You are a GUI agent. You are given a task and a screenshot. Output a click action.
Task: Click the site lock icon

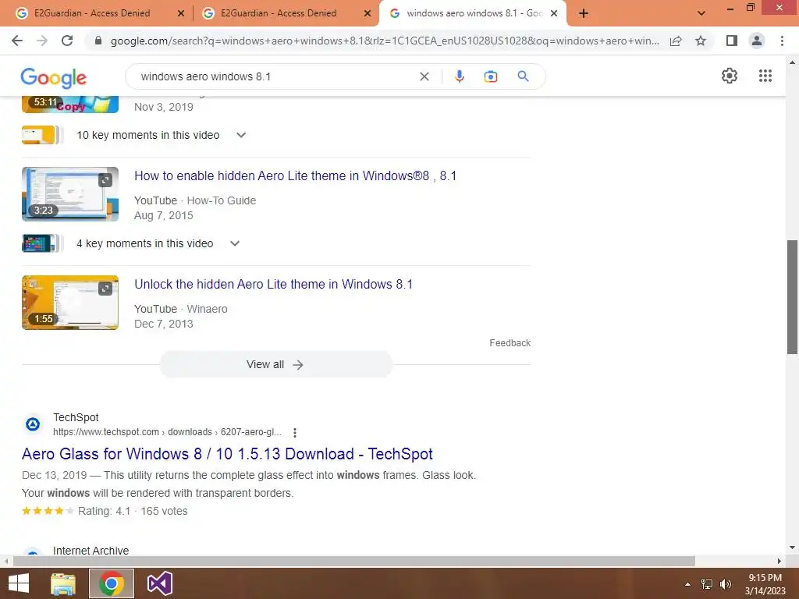point(98,41)
